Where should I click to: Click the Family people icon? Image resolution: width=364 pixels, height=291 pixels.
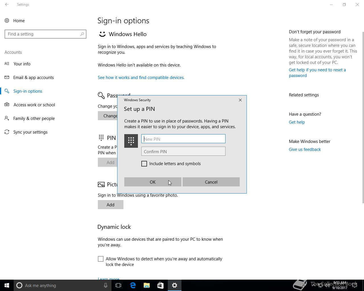7,118
